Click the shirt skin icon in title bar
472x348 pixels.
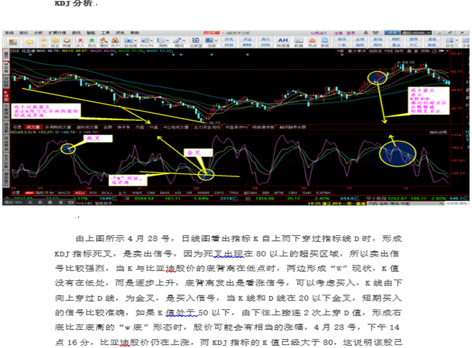point(375,33)
